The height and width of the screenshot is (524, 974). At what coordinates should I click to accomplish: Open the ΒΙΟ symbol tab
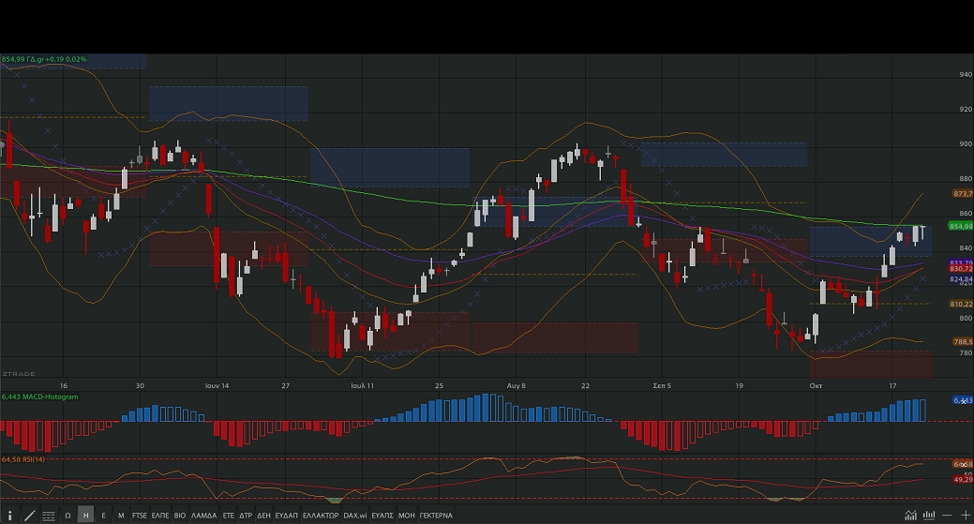click(180, 516)
